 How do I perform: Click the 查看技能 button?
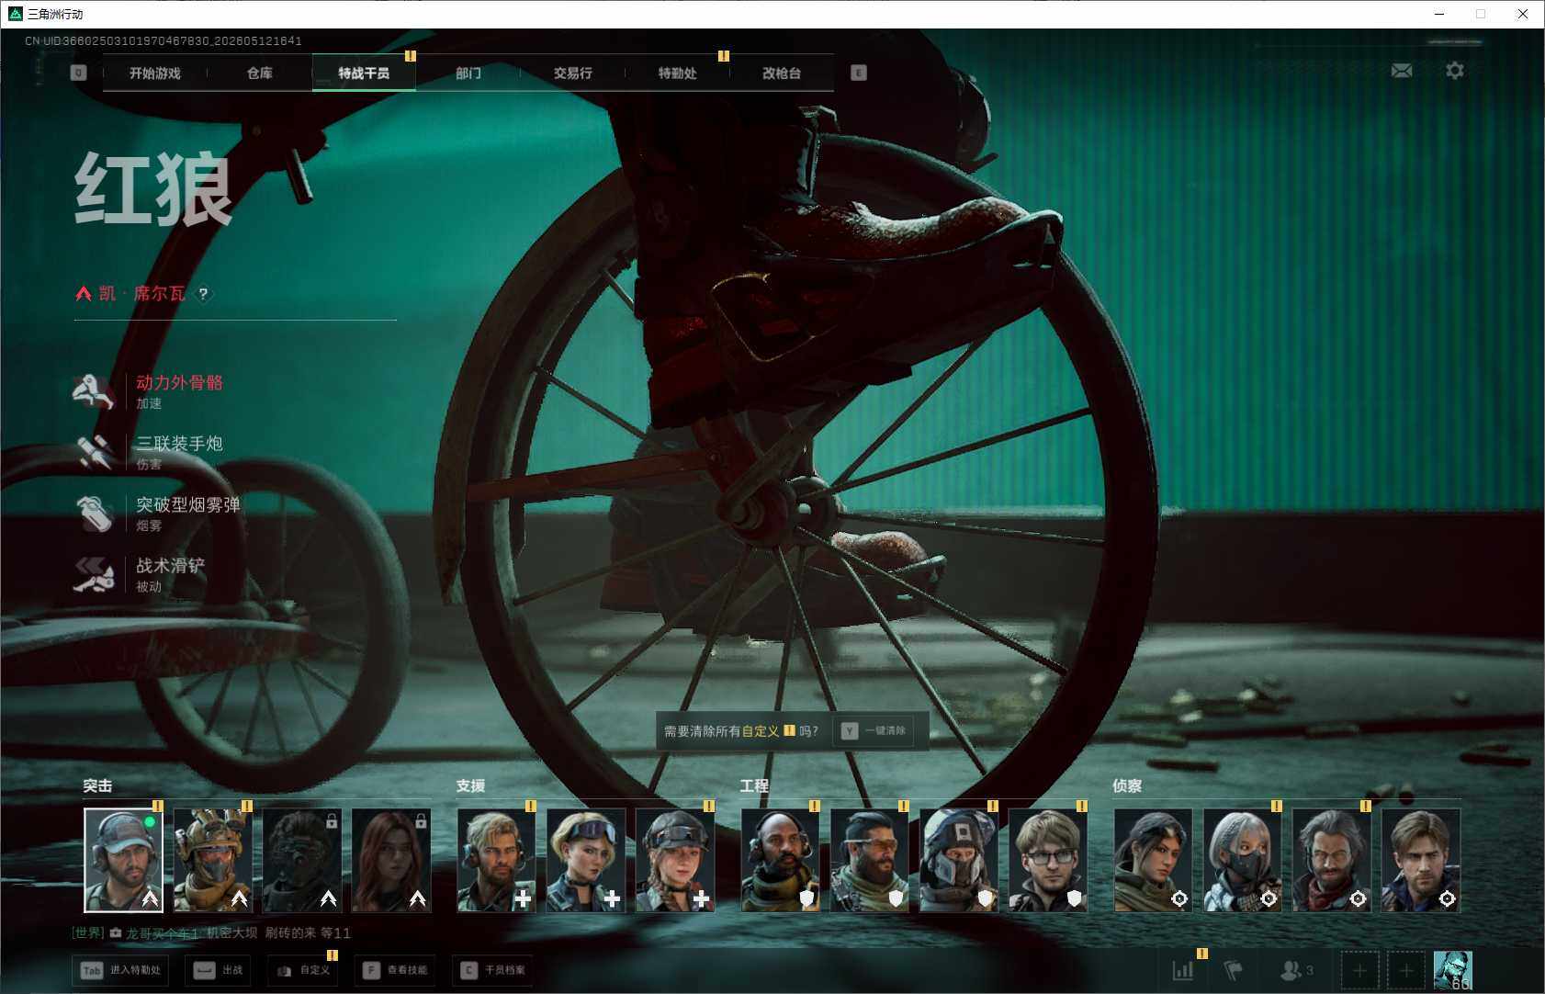coord(395,970)
